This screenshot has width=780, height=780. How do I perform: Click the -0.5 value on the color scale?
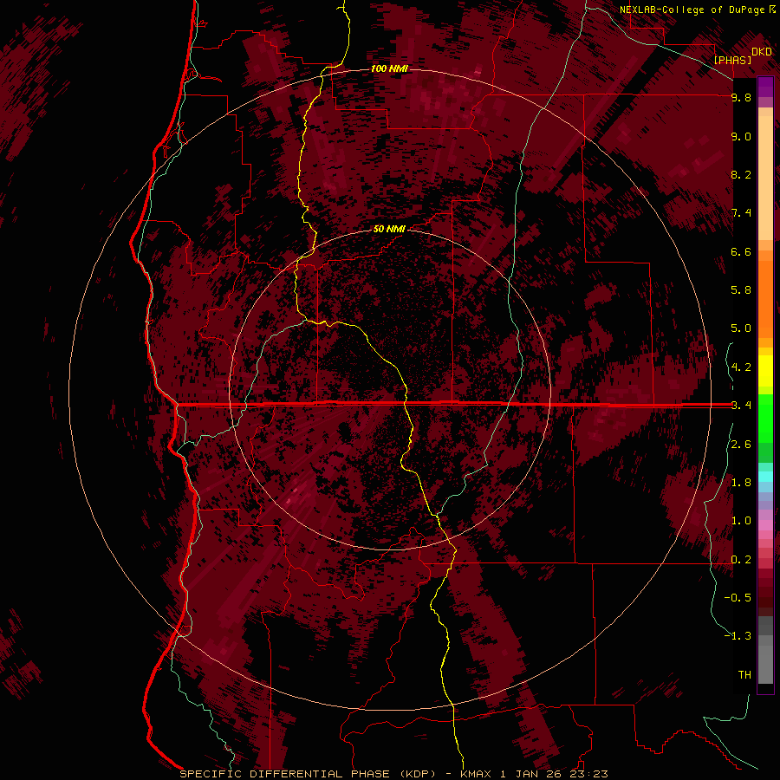pyautogui.click(x=738, y=598)
